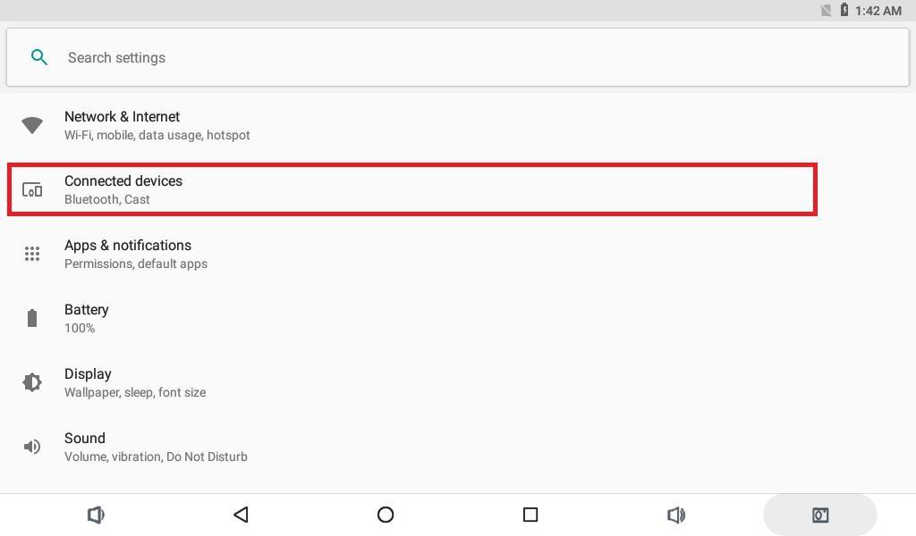Screen dimensions: 916x536
Task: Tap the 1:42 AM clock
Action: (878, 11)
